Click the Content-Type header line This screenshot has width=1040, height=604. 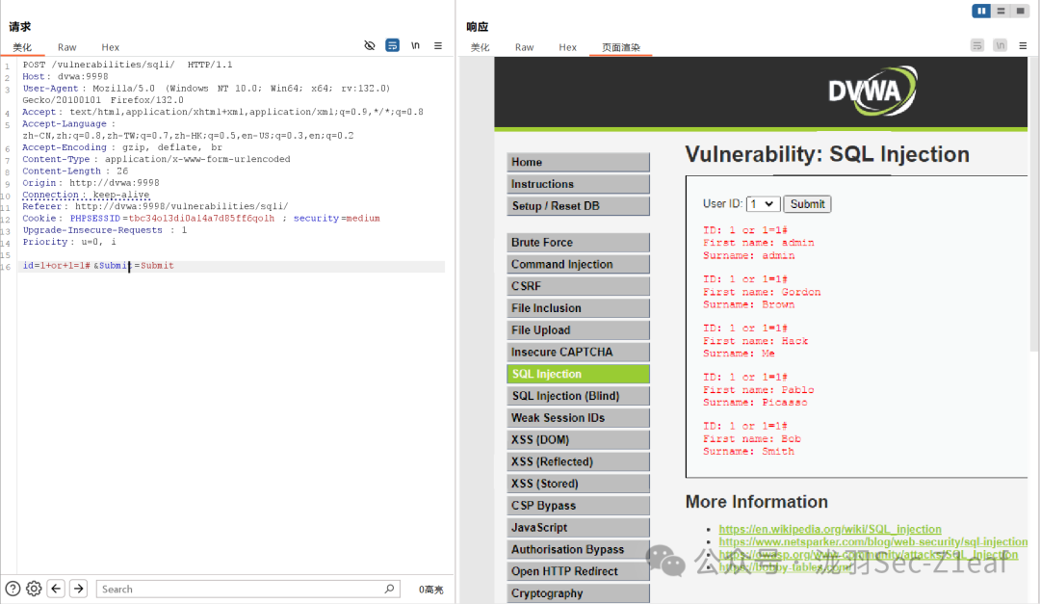pos(156,159)
